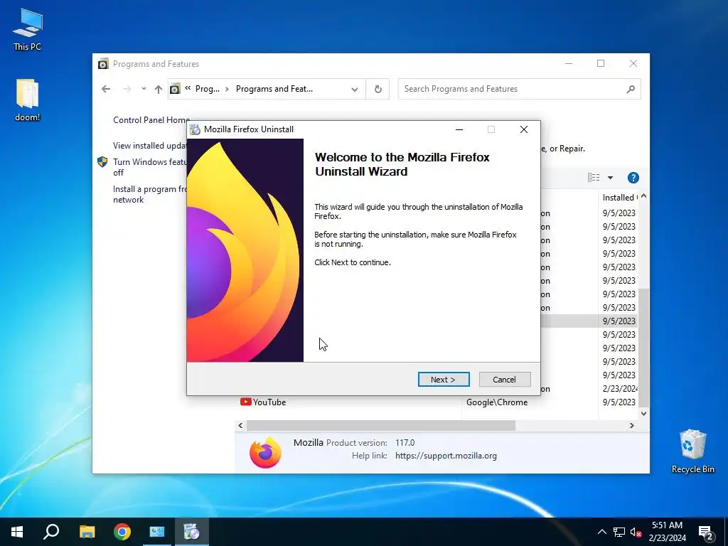The image size is (728, 546).
Task: Click the search magnifier in Programs and Features
Action: pyautogui.click(x=631, y=89)
